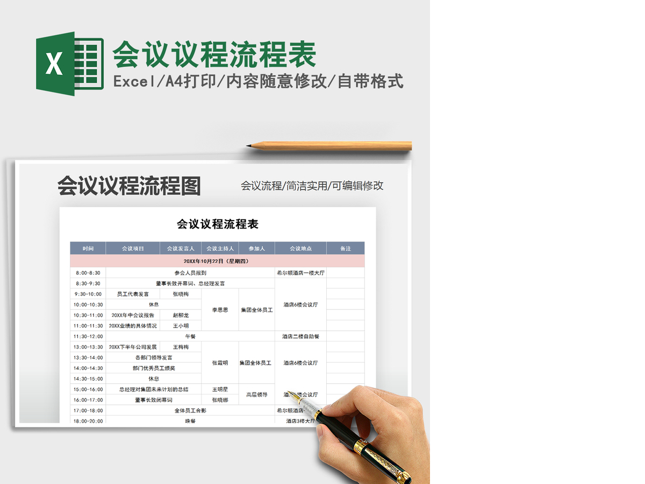
Task: Click the 14:00-14:30 time cell
Action: pos(88,368)
